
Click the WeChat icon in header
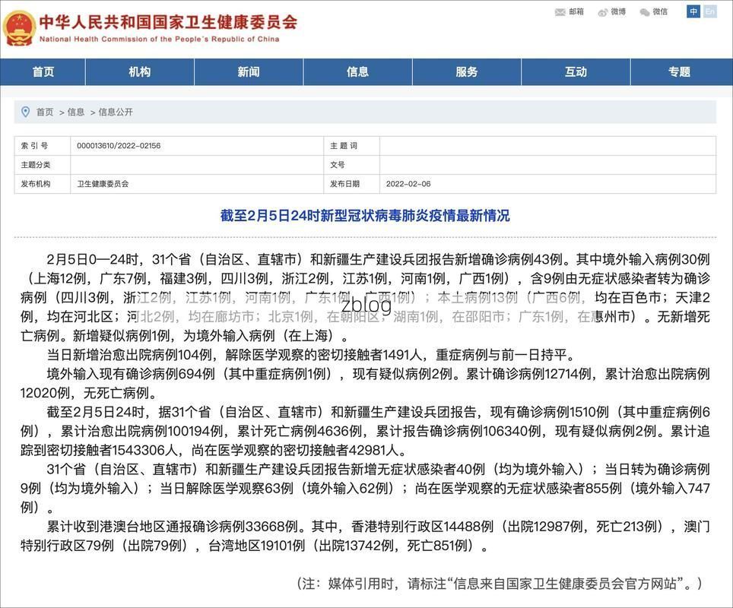click(x=645, y=11)
